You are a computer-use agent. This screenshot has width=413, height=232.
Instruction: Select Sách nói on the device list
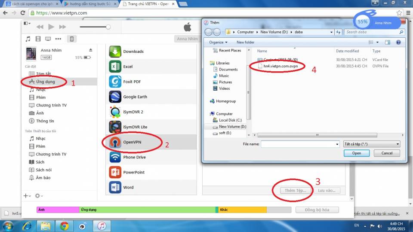pyautogui.click(x=43, y=170)
